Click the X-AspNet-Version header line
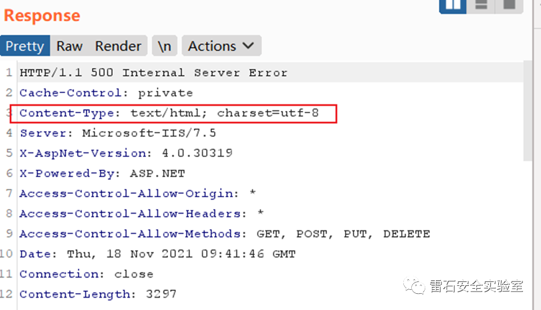This screenshot has height=310, width=541. (x=126, y=154)
